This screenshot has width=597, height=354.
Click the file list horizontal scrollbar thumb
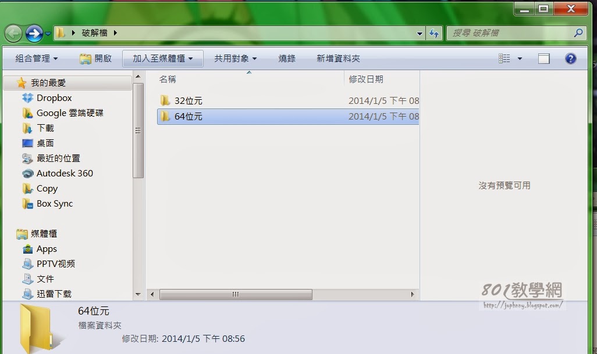tap(236, 294)
